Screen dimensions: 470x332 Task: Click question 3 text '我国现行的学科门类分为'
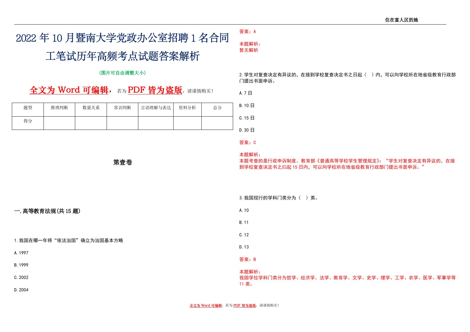(279, 198)
